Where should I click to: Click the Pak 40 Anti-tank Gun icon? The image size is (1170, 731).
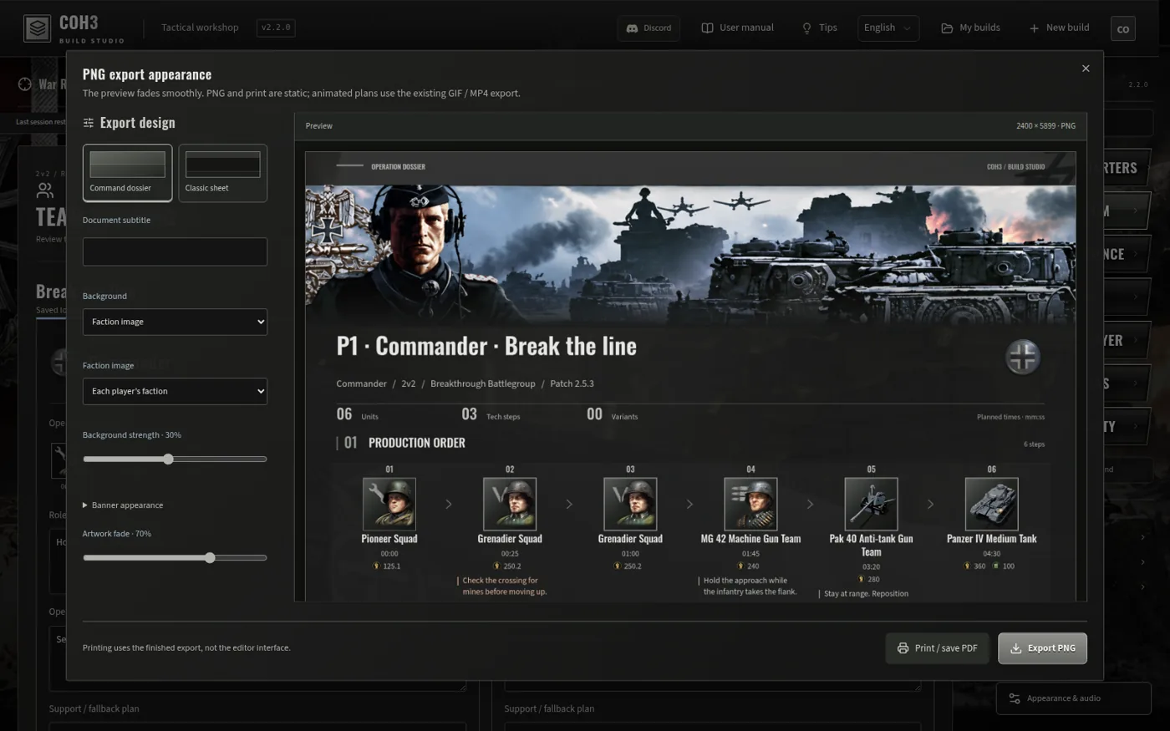871,504
